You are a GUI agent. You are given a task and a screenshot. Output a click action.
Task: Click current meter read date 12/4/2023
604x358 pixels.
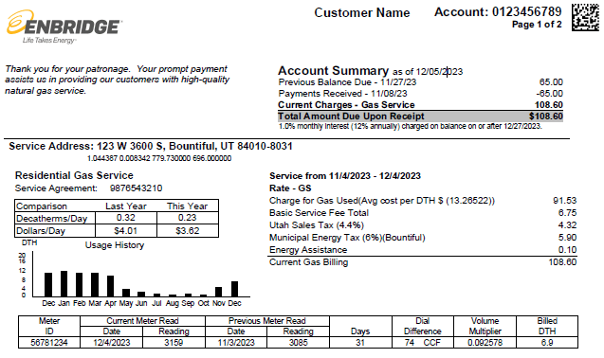[x=111, y=343]
